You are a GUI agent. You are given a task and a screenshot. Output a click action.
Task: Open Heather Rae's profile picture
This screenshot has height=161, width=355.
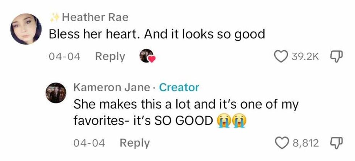[x=26, y=29]
